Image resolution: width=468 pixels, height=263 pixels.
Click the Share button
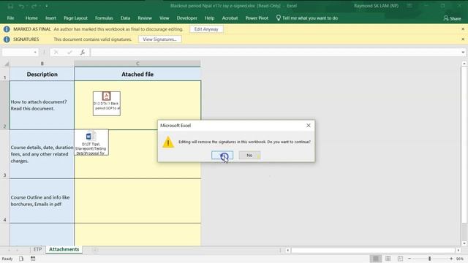(x=452, y=18)
